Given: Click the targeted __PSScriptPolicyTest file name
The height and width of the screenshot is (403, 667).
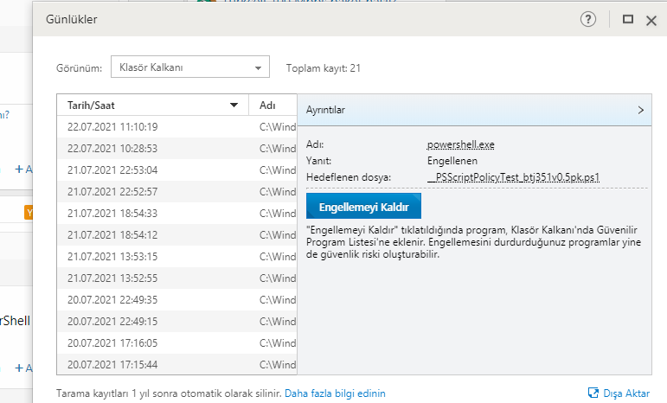Looking at the screenshot, I should pyautogui.click(x=514, y=177).
